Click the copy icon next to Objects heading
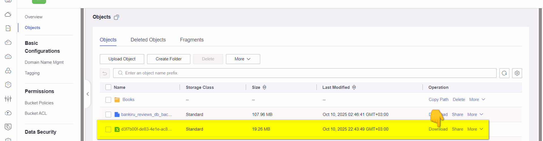Screen dimensions: 543x141 pos(117,17)
